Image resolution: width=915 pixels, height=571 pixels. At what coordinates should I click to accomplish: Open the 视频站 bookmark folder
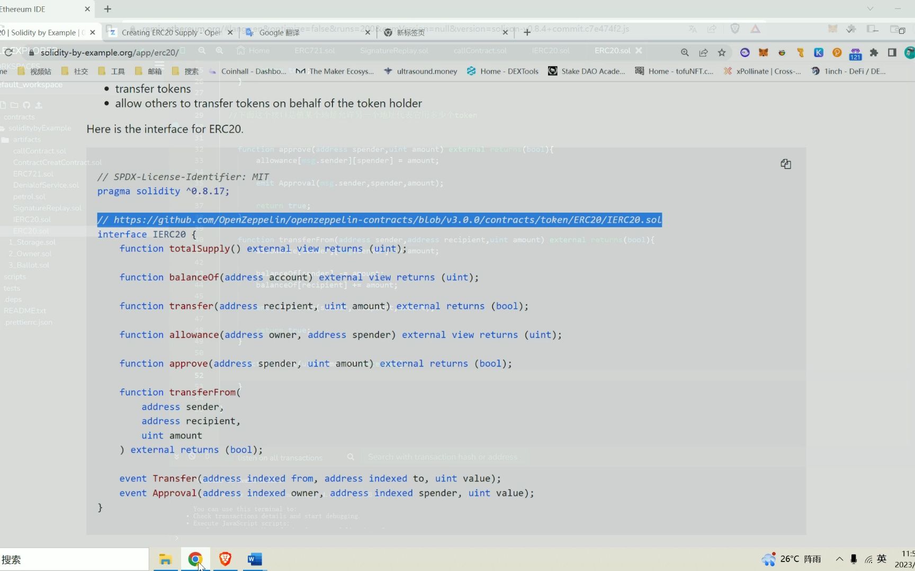click(34, 71)
